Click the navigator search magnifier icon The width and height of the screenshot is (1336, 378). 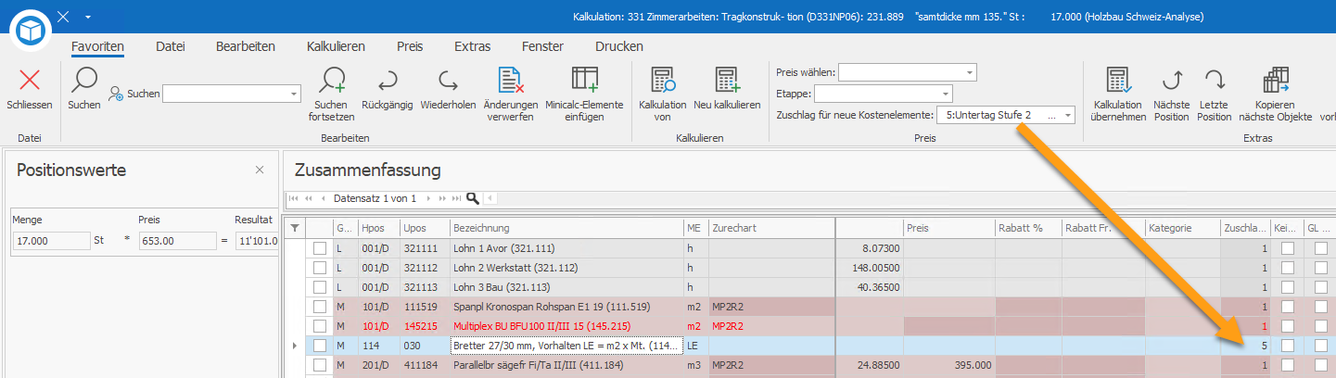coord(473,198)
